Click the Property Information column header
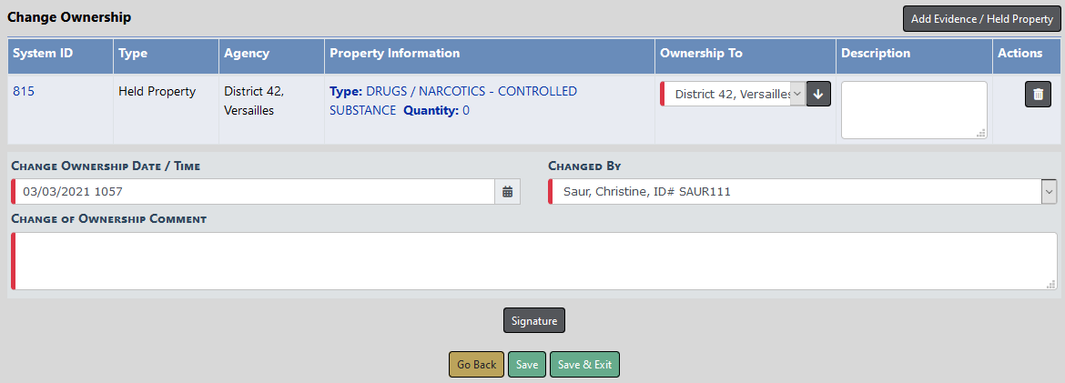Viewport: 1065px width, 383px height. coord(394,54)
